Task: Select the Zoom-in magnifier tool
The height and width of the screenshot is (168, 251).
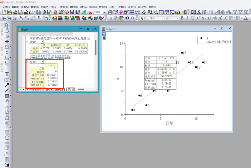Action: pos(7,30)
